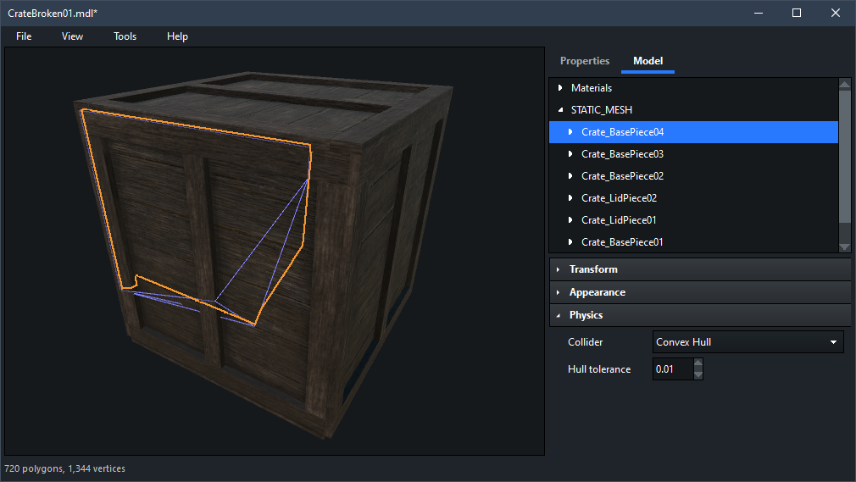Expand Crate_LidPiece02 arrow
Viewport: 856px width, 482px height.
pos(570,198)
